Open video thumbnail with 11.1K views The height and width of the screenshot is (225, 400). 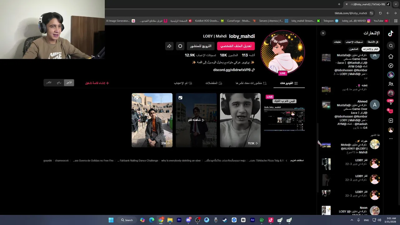coord(240,120)
